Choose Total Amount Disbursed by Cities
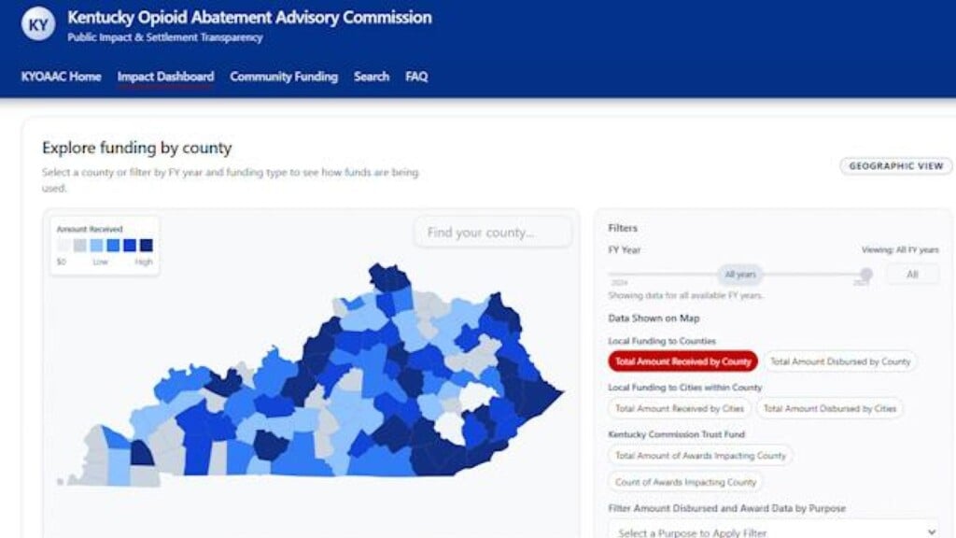 pos(830,409)
